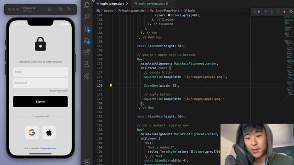Click line number 176 in gutter
Image resolution: width=294 pixels, height=165 pixels.
(x=100, y=86)
